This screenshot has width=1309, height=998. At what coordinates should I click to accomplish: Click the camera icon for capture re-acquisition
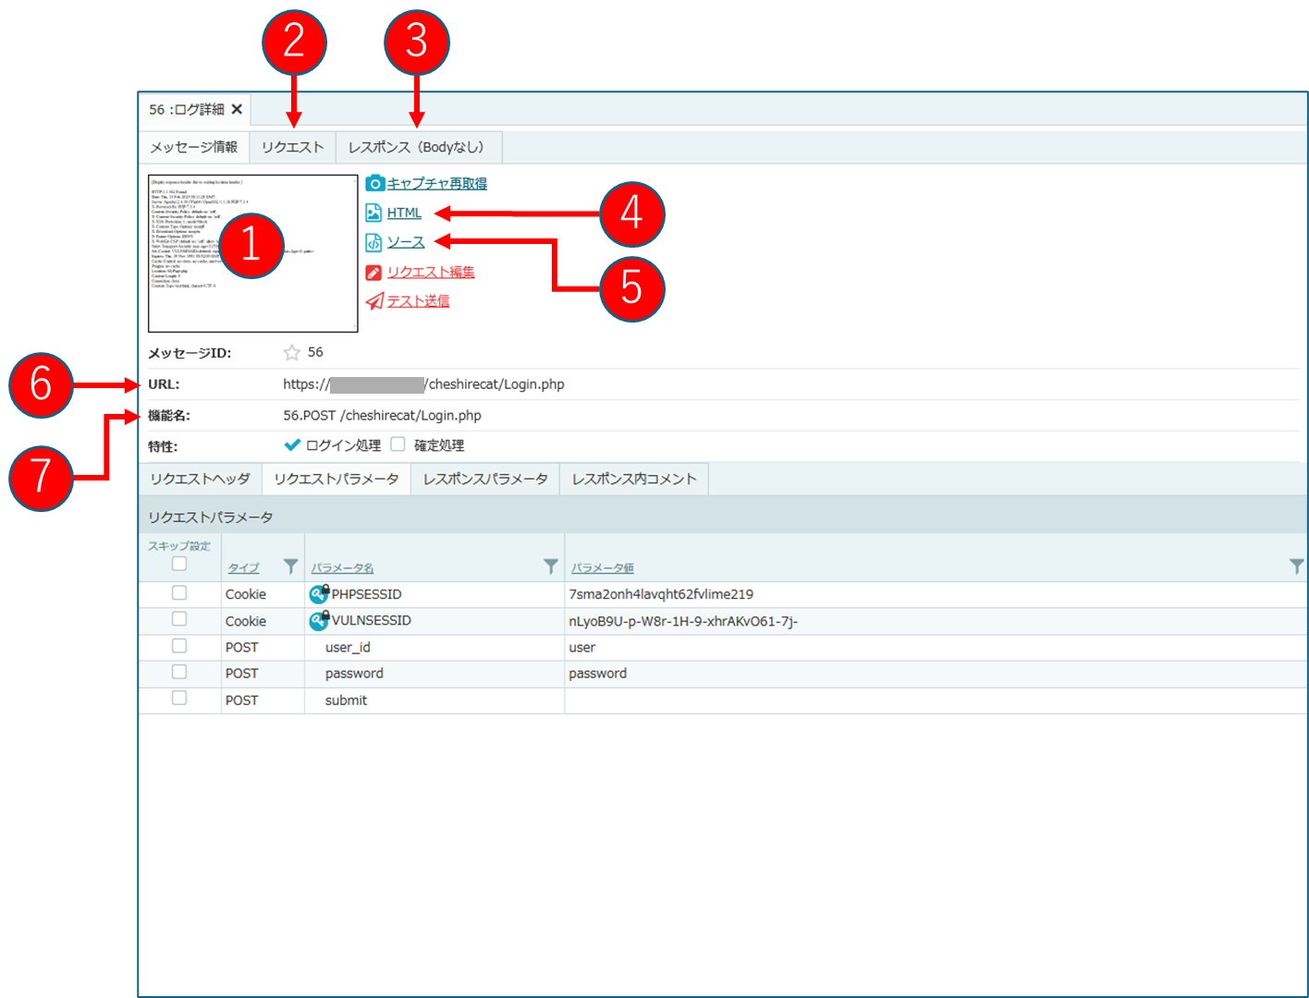pos(373,183)
